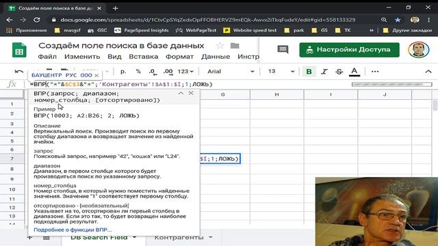Image resolution: width=438 pixels, height=246 pixels.
Task: Open Chrome three-dot menu
Action: 429,20
